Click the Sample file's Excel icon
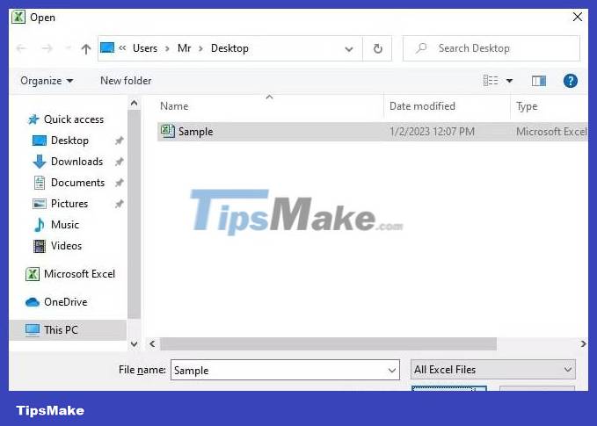The height and width of the screenshot is (426, 597). [168, 131]
